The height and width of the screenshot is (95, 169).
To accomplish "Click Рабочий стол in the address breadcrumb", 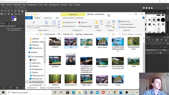I will (68, 34).
